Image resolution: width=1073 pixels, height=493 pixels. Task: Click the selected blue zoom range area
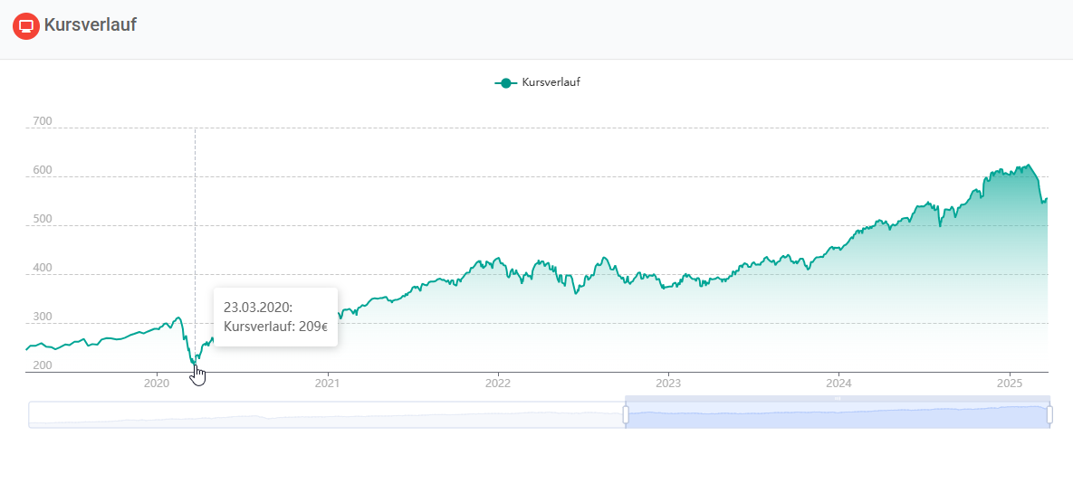(x=838, y=416)
